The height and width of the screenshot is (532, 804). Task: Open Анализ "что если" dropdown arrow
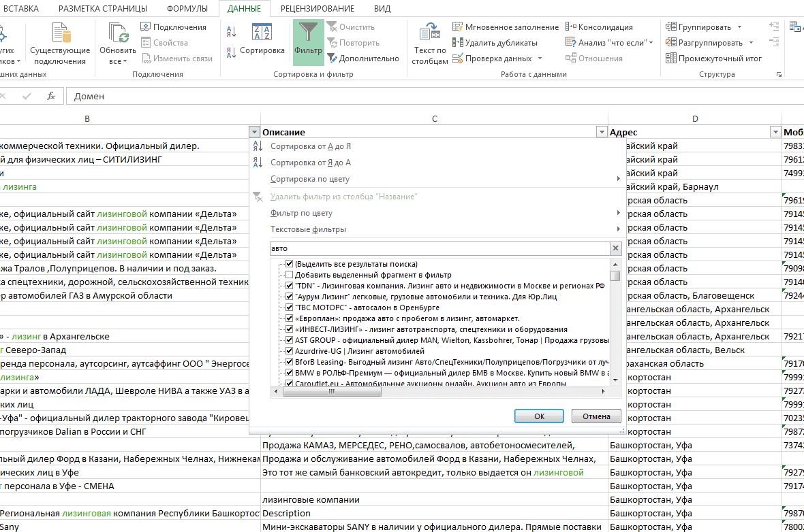651,43
